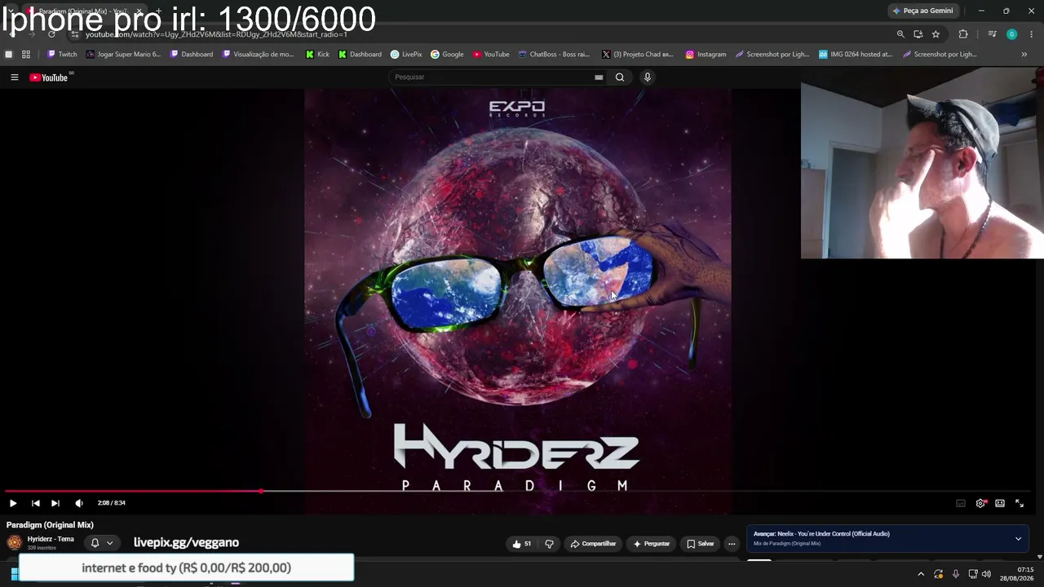Viewport: 1044px width, 587px height.
Task: Open the (3) Projeto Chad bookmark
Action: (636, 55)
